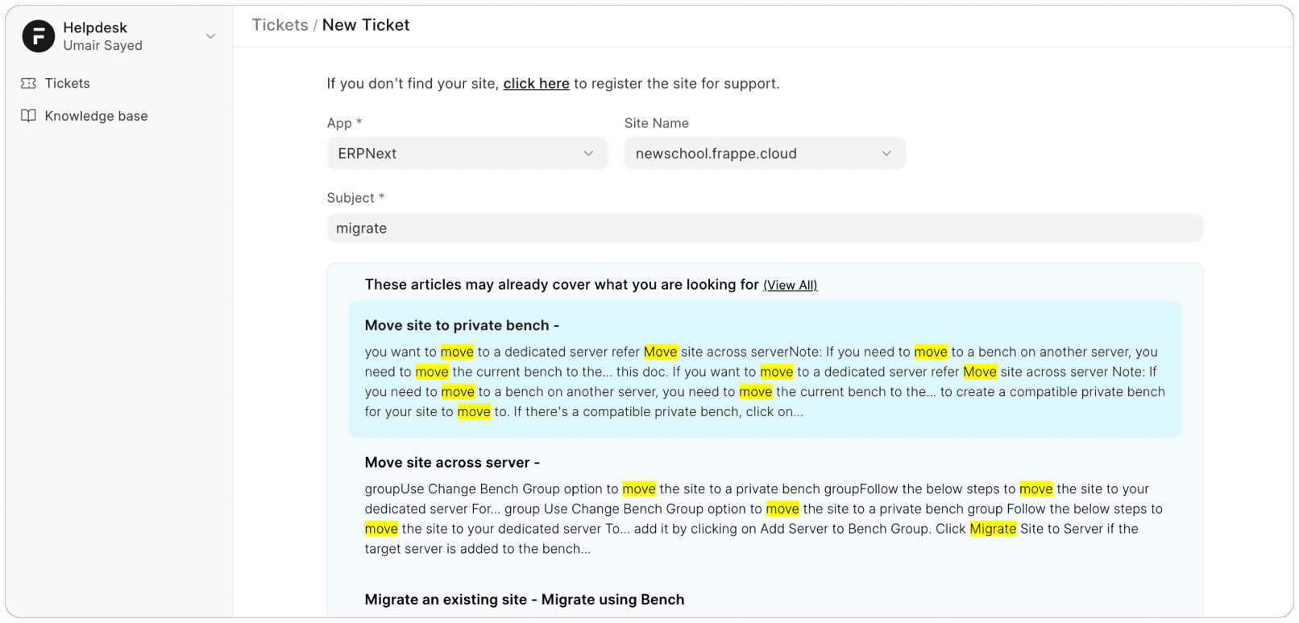Click the Site Name chevron arrow
This screenshot has height=623, width=1299.
pos(886,153)
